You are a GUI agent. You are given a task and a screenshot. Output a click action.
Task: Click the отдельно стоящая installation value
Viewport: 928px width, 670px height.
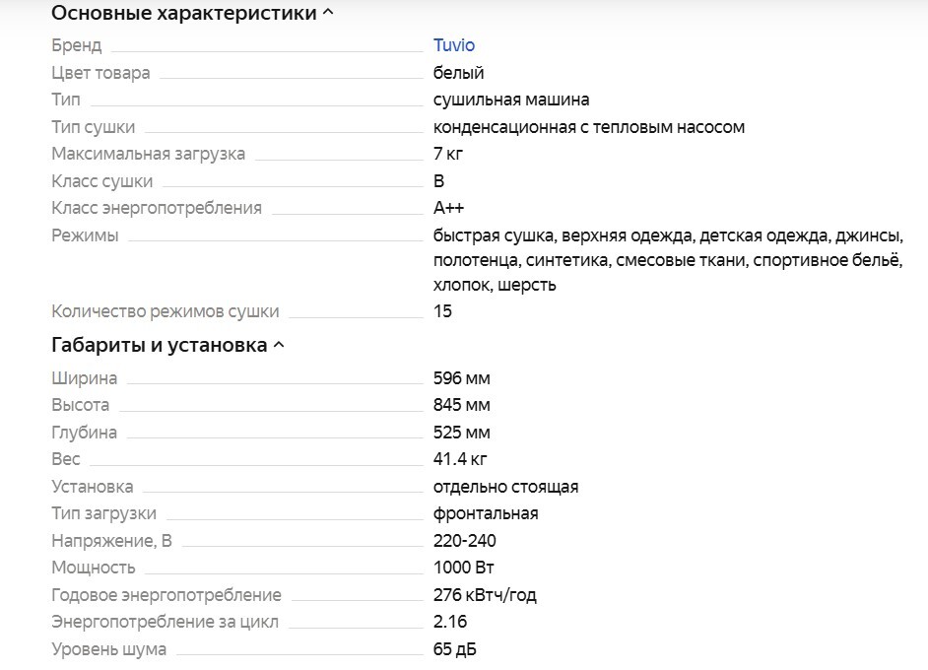pos(505,487)
